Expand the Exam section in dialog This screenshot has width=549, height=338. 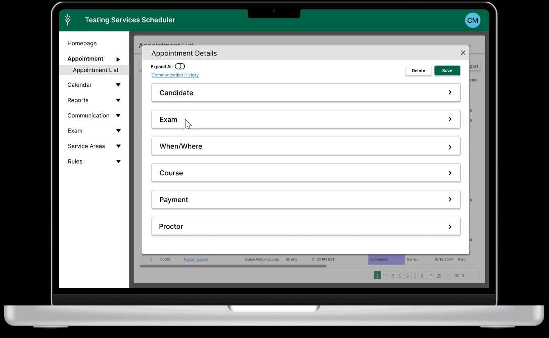coord(306,119)
